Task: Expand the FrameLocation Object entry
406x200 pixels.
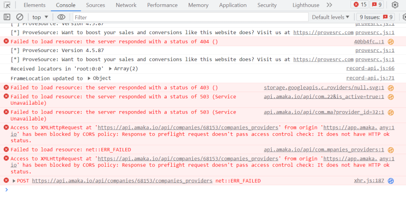Action: [89, 78]
